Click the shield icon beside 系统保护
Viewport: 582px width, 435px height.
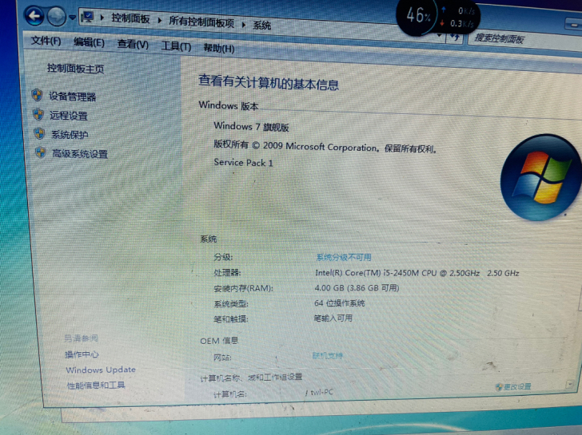coord(39,133)
